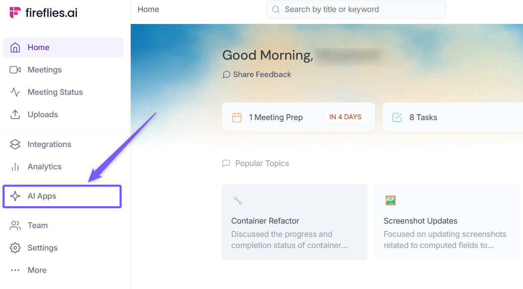Click the Settings gear icon
Viewport: 523px width, 289px height.
click(15, 248)
